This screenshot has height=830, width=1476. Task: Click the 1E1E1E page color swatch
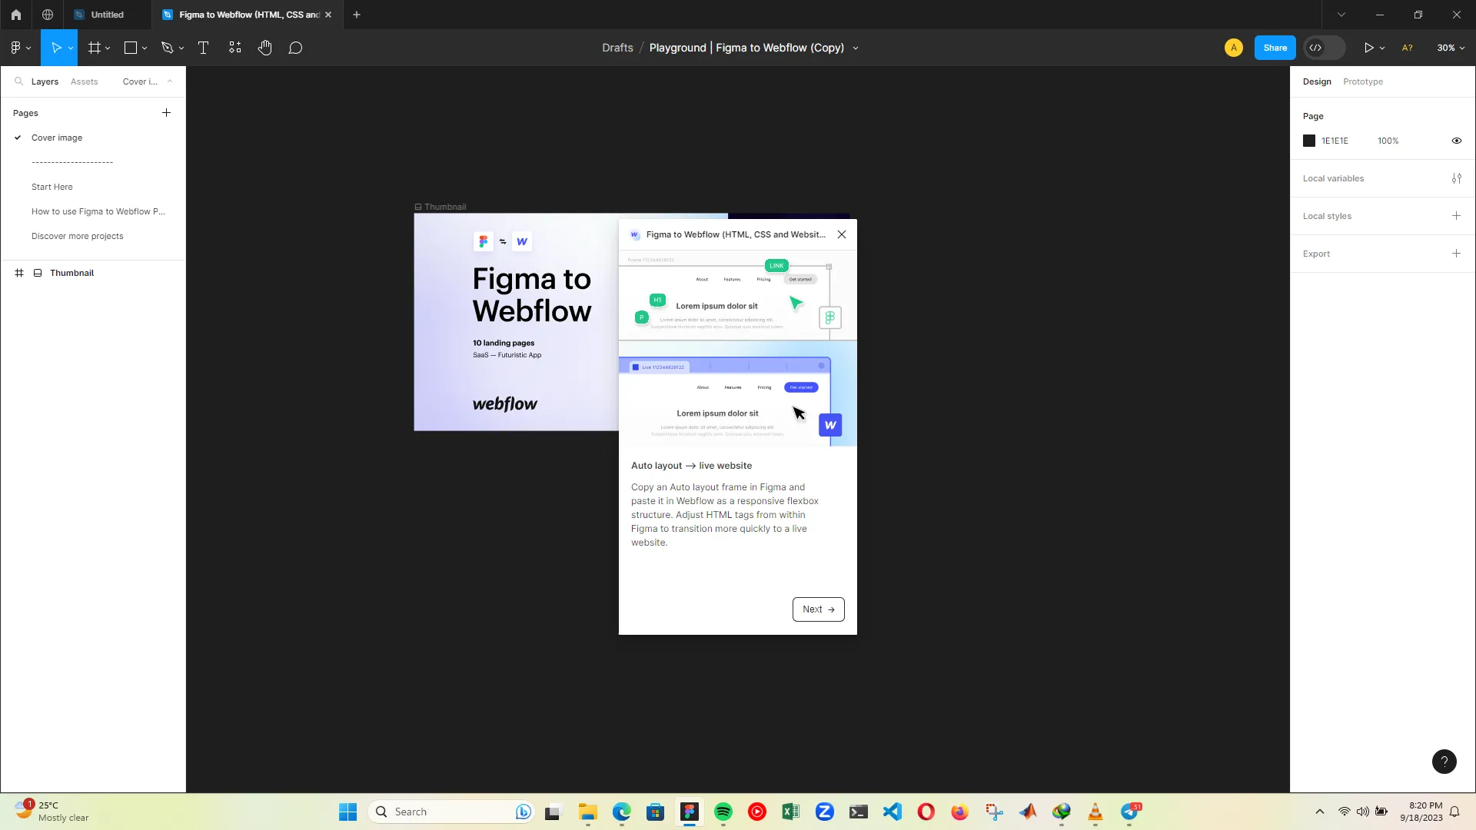click(x=1309, y=141)
